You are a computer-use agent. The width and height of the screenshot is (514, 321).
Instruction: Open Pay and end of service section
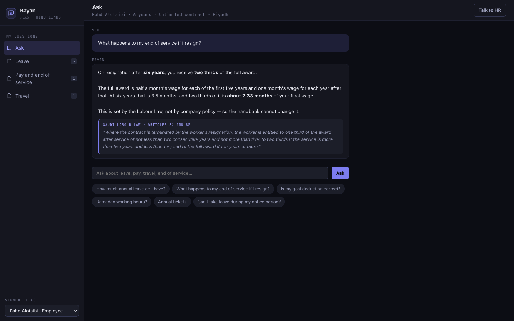pyautogui.click(x=42, y=78)
